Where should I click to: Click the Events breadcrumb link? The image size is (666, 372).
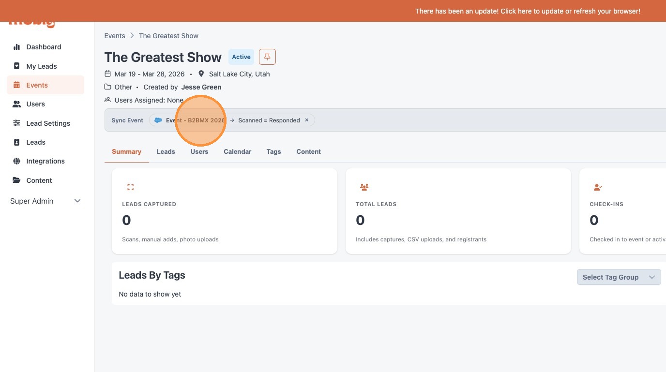[115, 36]
